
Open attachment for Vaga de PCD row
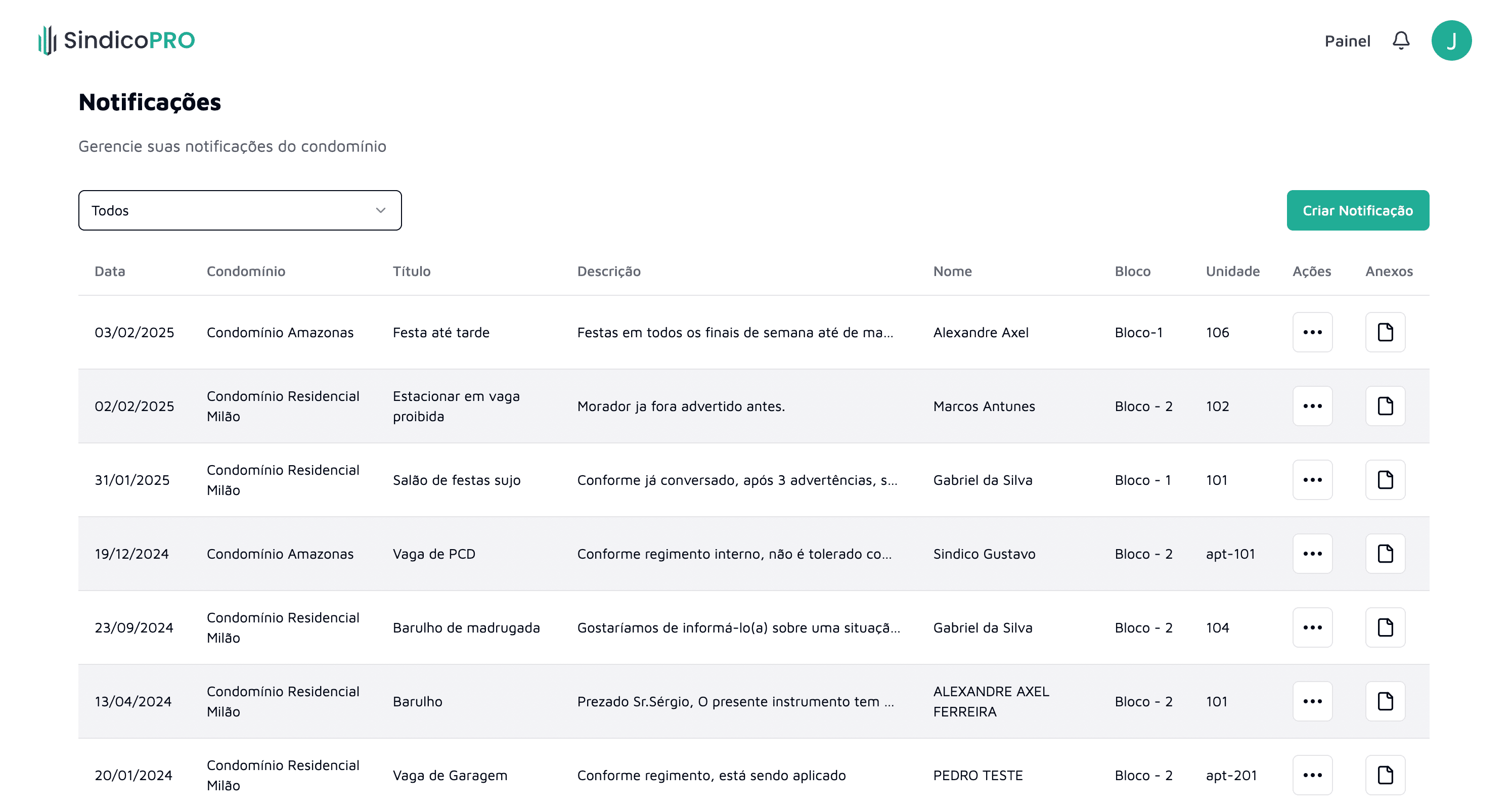point(1385,554)
